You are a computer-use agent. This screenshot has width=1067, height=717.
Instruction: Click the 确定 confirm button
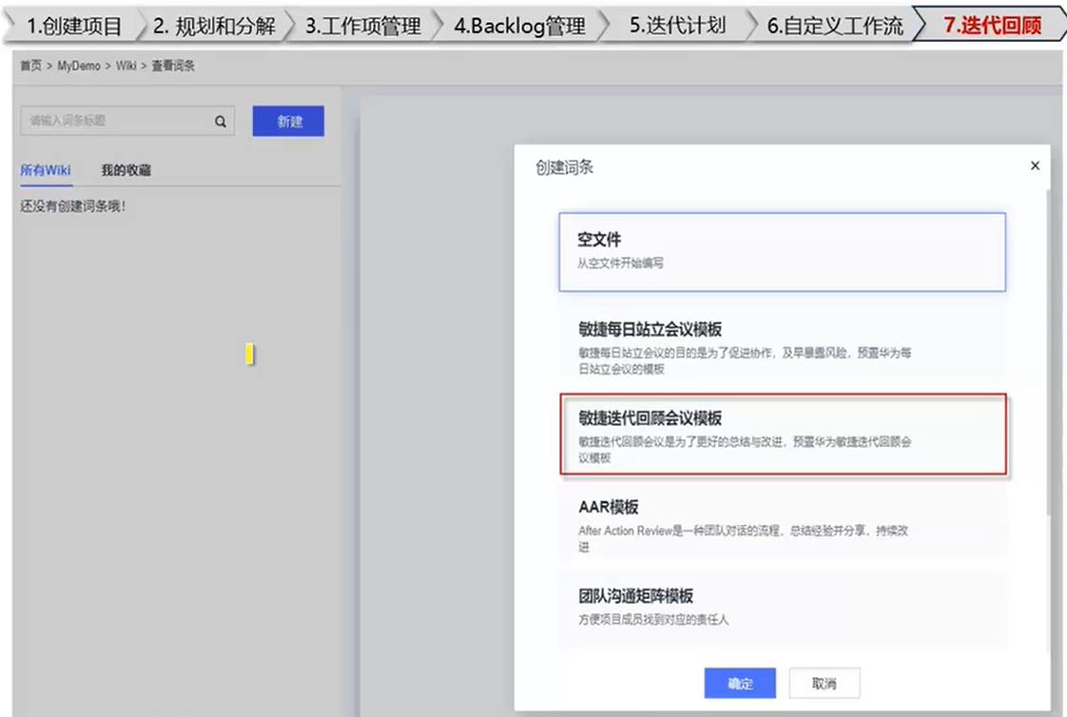pos(740,683)
